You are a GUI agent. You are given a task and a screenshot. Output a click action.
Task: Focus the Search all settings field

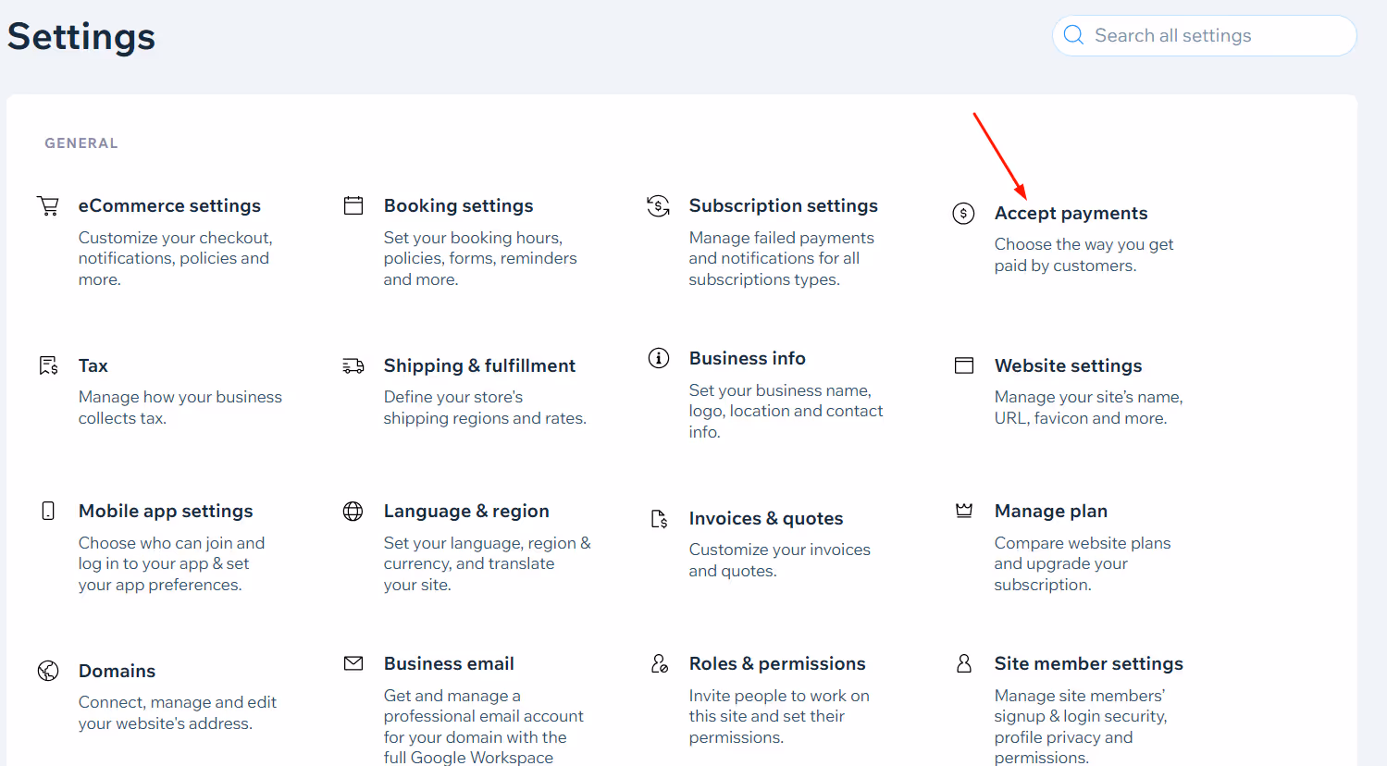pos(1205,35)
